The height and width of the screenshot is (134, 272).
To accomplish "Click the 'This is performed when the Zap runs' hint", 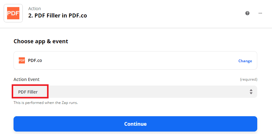I will tap(45, 103).
